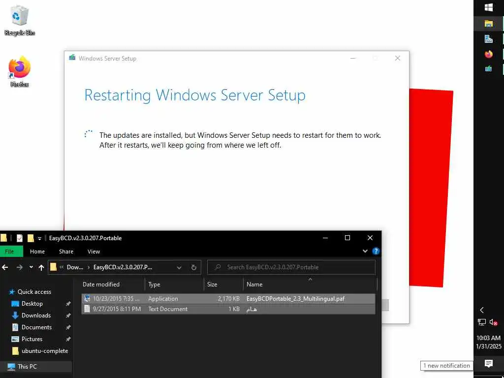
Task: Open recent locations dropdown arrow
Action: coord(31,267)
